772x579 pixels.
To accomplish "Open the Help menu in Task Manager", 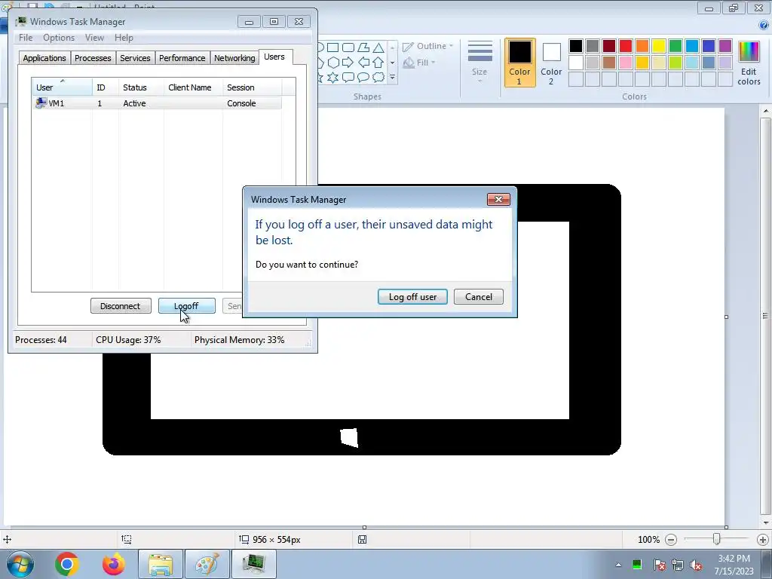I will pos(124,38).
